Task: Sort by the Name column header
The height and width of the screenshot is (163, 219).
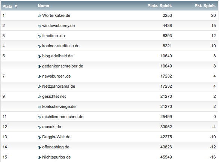Action: 43,6
